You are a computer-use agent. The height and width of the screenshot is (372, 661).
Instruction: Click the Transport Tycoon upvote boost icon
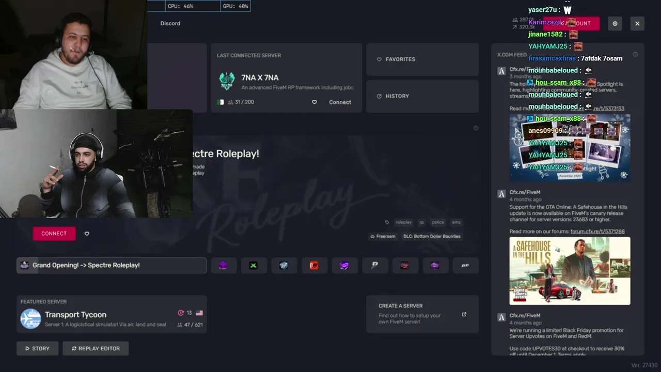pyautogui.click(x=181, y=313)
